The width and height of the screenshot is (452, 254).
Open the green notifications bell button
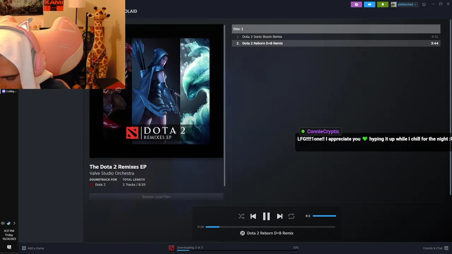(382, 5)
